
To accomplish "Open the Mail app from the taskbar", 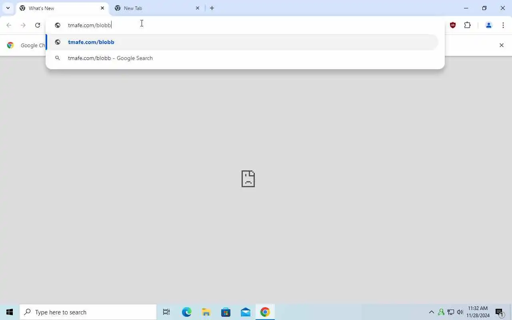I will (x=245, y=312).
